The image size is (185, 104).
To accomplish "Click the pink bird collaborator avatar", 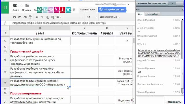I will click(57, 10).
